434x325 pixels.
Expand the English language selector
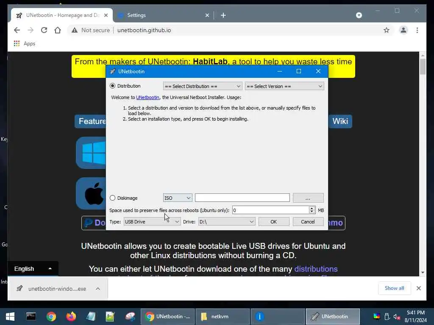point(33,269)
